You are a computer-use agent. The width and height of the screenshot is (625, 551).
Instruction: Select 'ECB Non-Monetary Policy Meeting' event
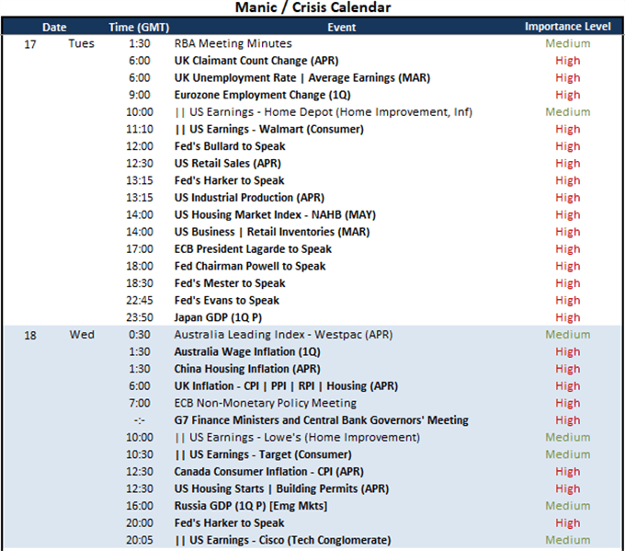coord(265,404)
